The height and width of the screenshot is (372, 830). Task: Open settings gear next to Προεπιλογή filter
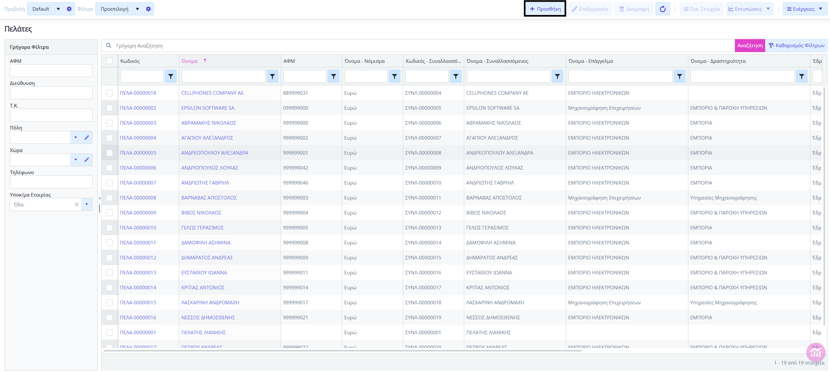pos(149,9)
